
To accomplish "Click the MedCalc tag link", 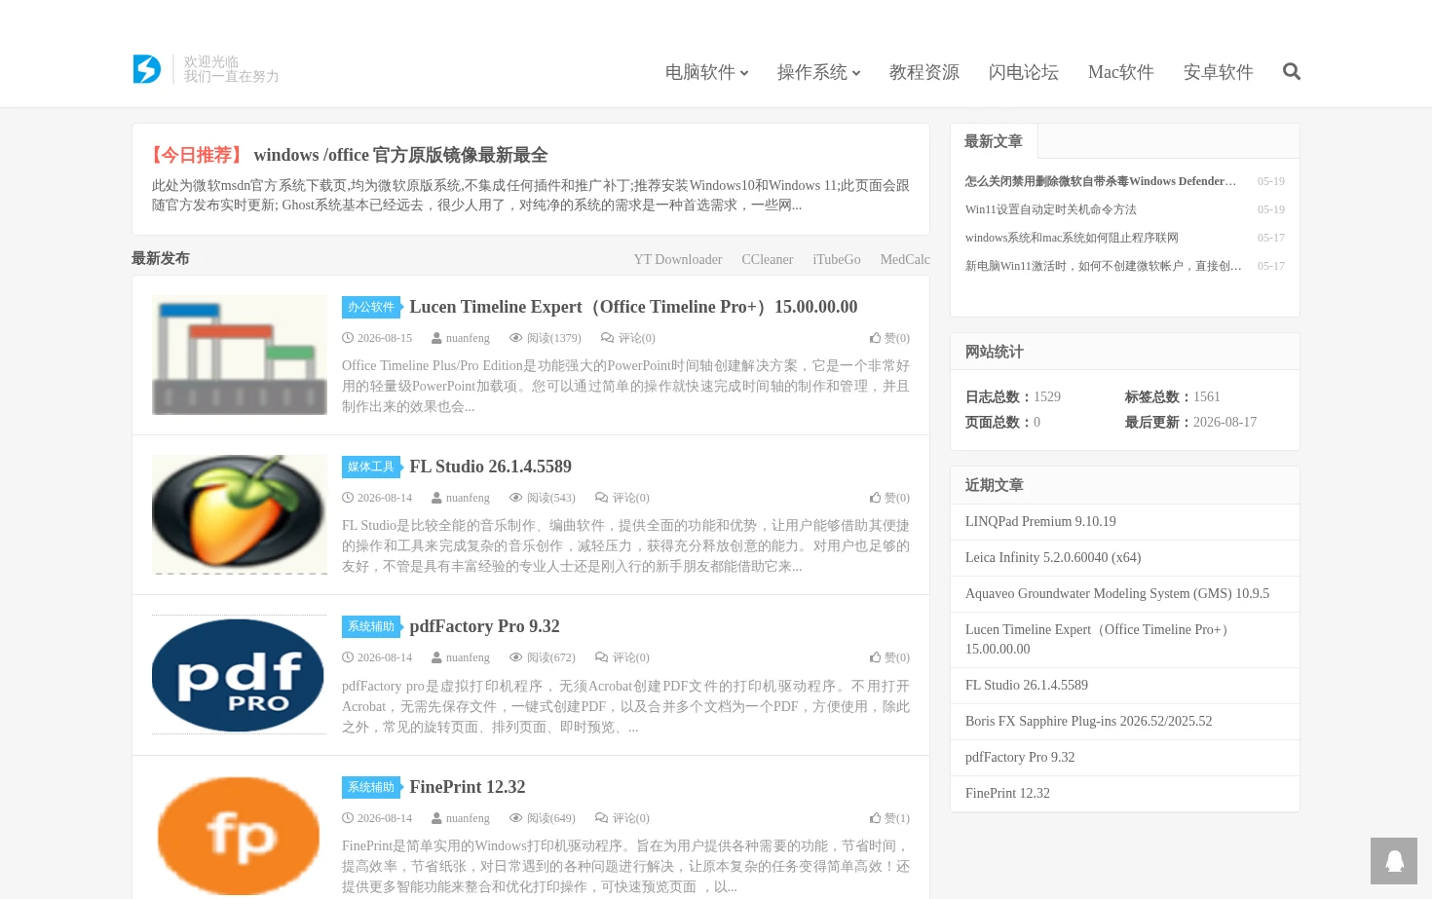I will click(905, 259).
